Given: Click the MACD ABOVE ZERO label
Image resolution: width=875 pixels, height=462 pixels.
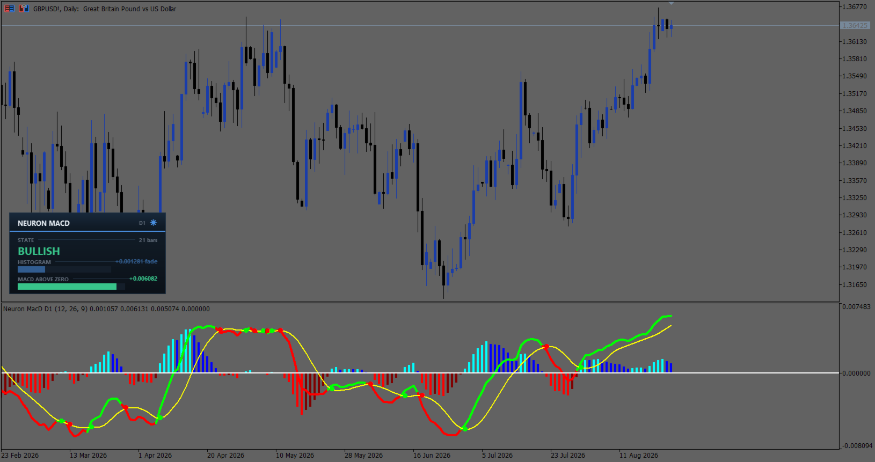Looking at the screenshot, I should point(43,280).
